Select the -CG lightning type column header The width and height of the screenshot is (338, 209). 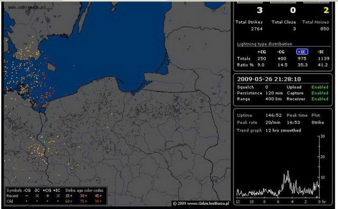[x=281, y=52]
